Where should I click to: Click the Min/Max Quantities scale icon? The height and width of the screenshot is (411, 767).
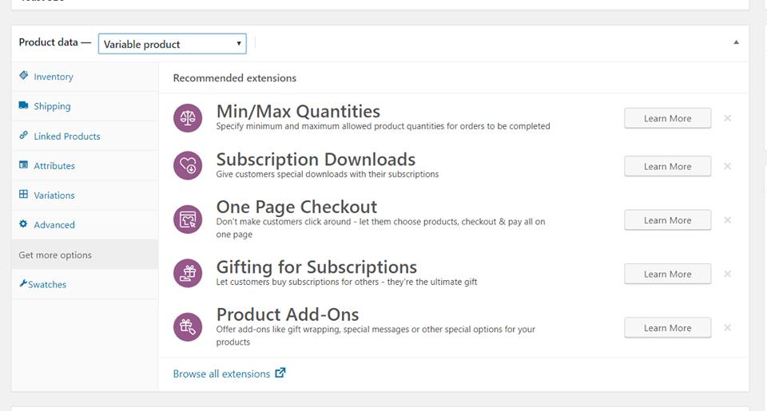pos(188,118)
